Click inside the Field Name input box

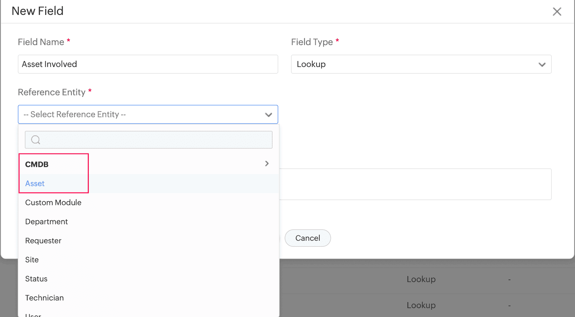148,64
